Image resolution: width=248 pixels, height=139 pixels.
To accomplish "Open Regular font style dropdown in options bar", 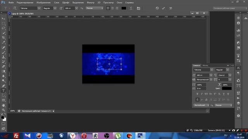I will pyautogui.click(x=55, y=8).
